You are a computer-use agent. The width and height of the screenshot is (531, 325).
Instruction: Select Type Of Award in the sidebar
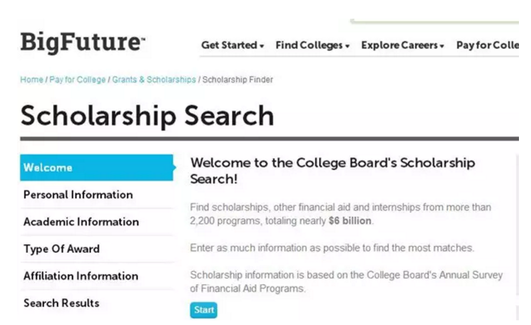click(62, 249)
